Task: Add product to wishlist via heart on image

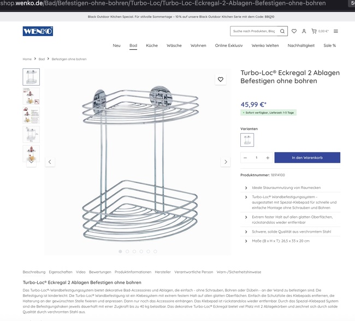Action: (221, 80)
